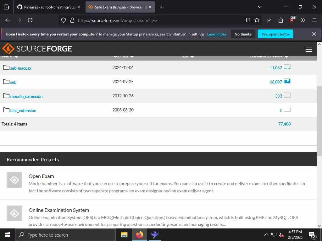Click the 77,408 total downloads link

click(284, 124)
